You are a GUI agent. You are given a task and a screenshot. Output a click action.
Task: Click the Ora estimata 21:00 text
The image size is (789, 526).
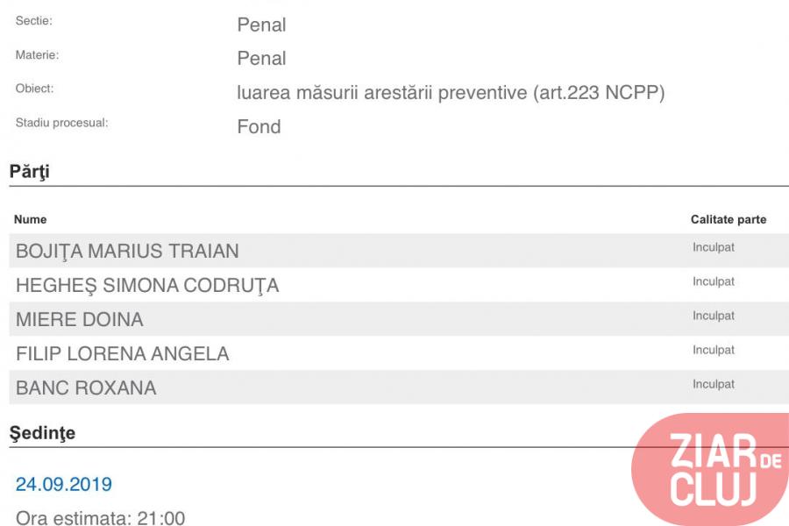100,518
